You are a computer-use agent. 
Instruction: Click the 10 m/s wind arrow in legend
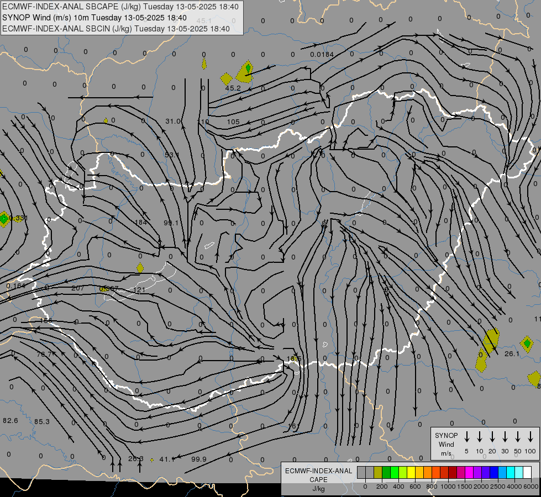[x=479, y=437]
